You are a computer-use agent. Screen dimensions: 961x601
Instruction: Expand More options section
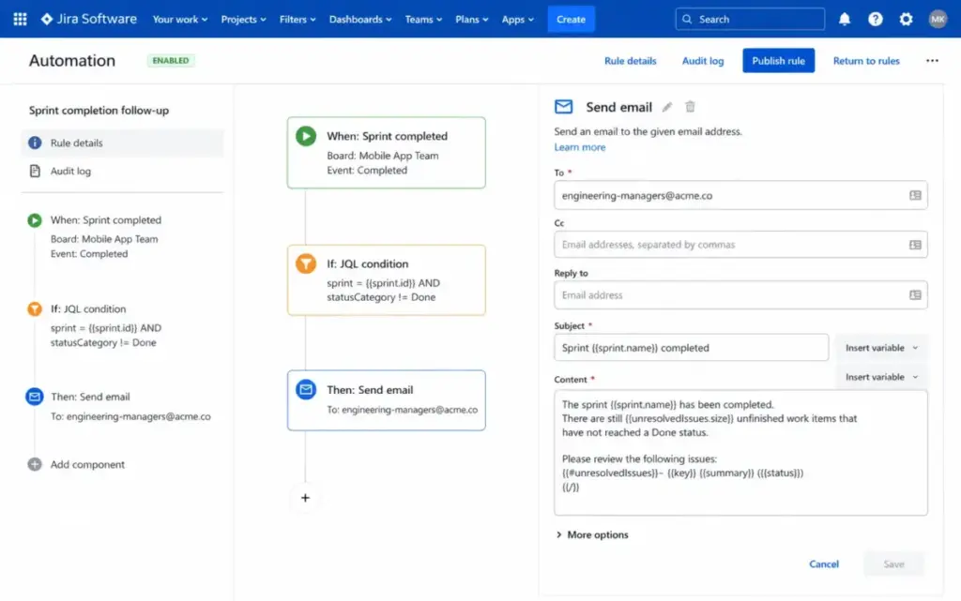point(592,535)
